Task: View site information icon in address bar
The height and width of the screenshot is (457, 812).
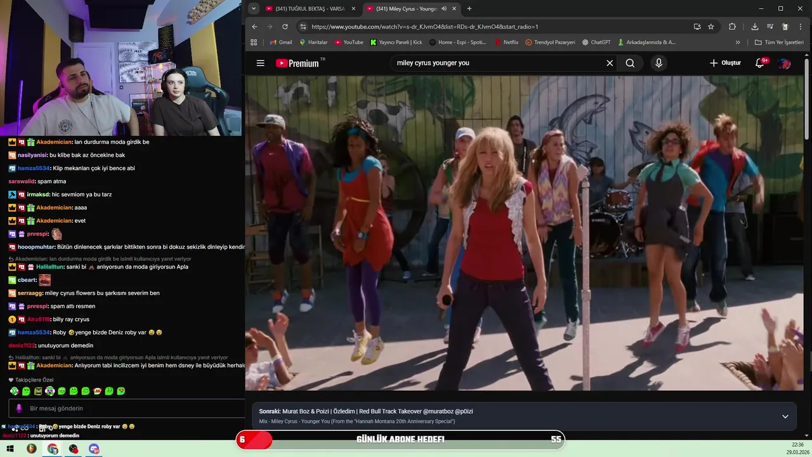Action: point(303,27)
